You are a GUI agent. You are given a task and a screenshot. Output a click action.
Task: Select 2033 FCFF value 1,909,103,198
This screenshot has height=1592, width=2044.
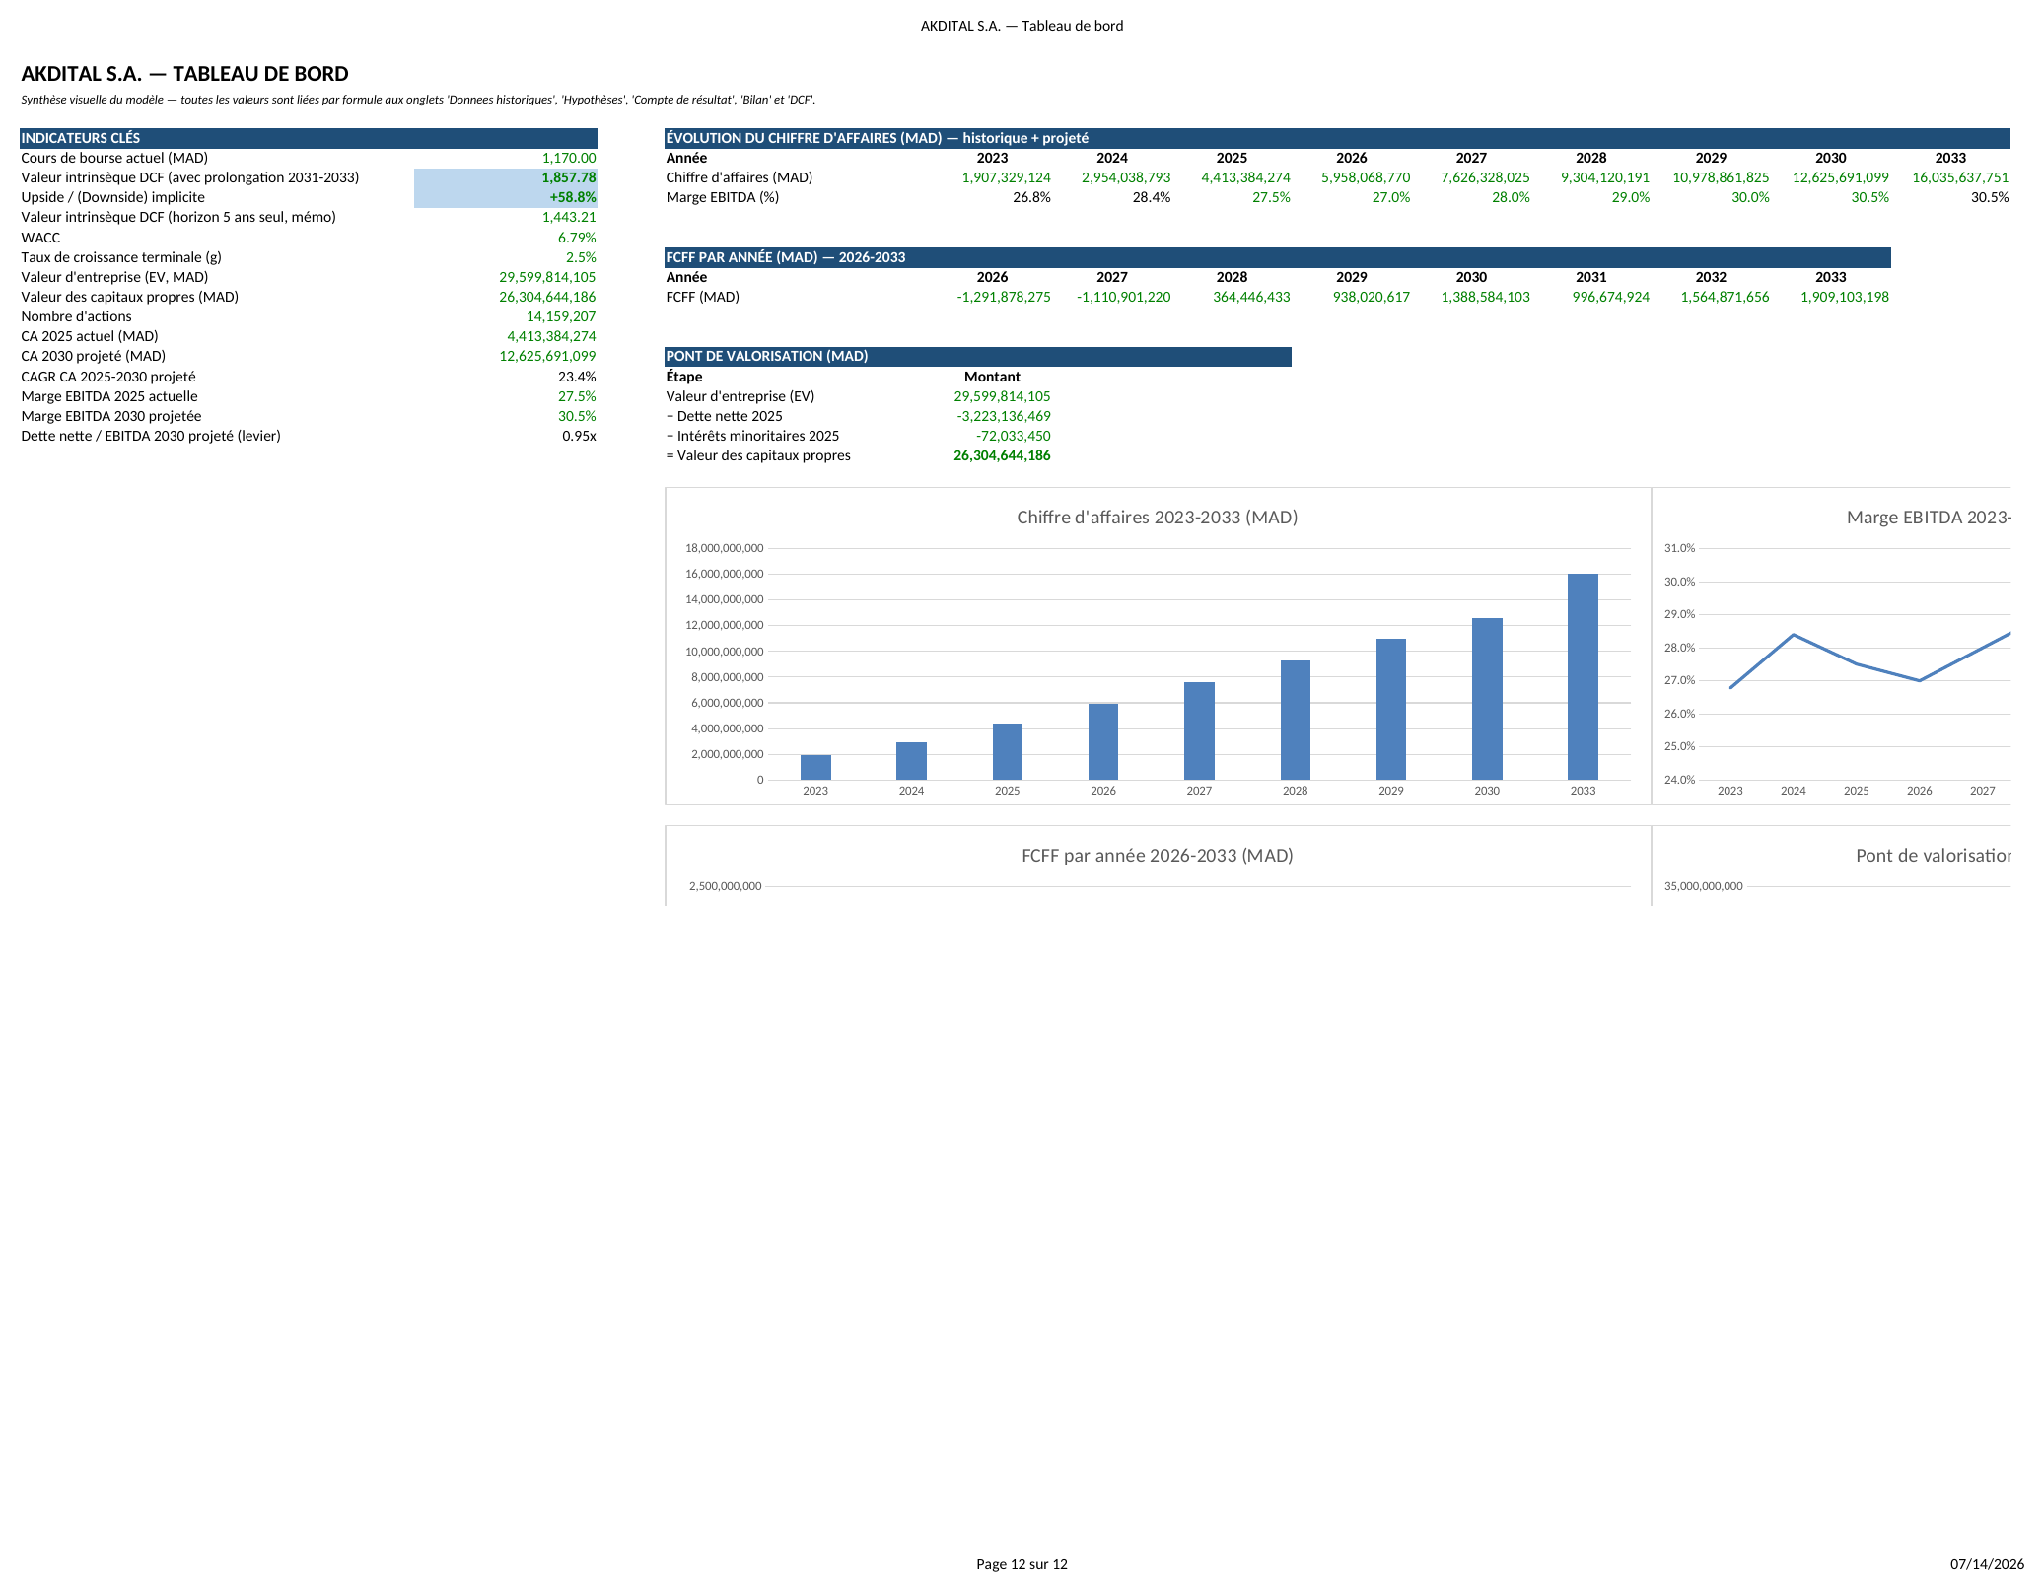(1845, 297)
